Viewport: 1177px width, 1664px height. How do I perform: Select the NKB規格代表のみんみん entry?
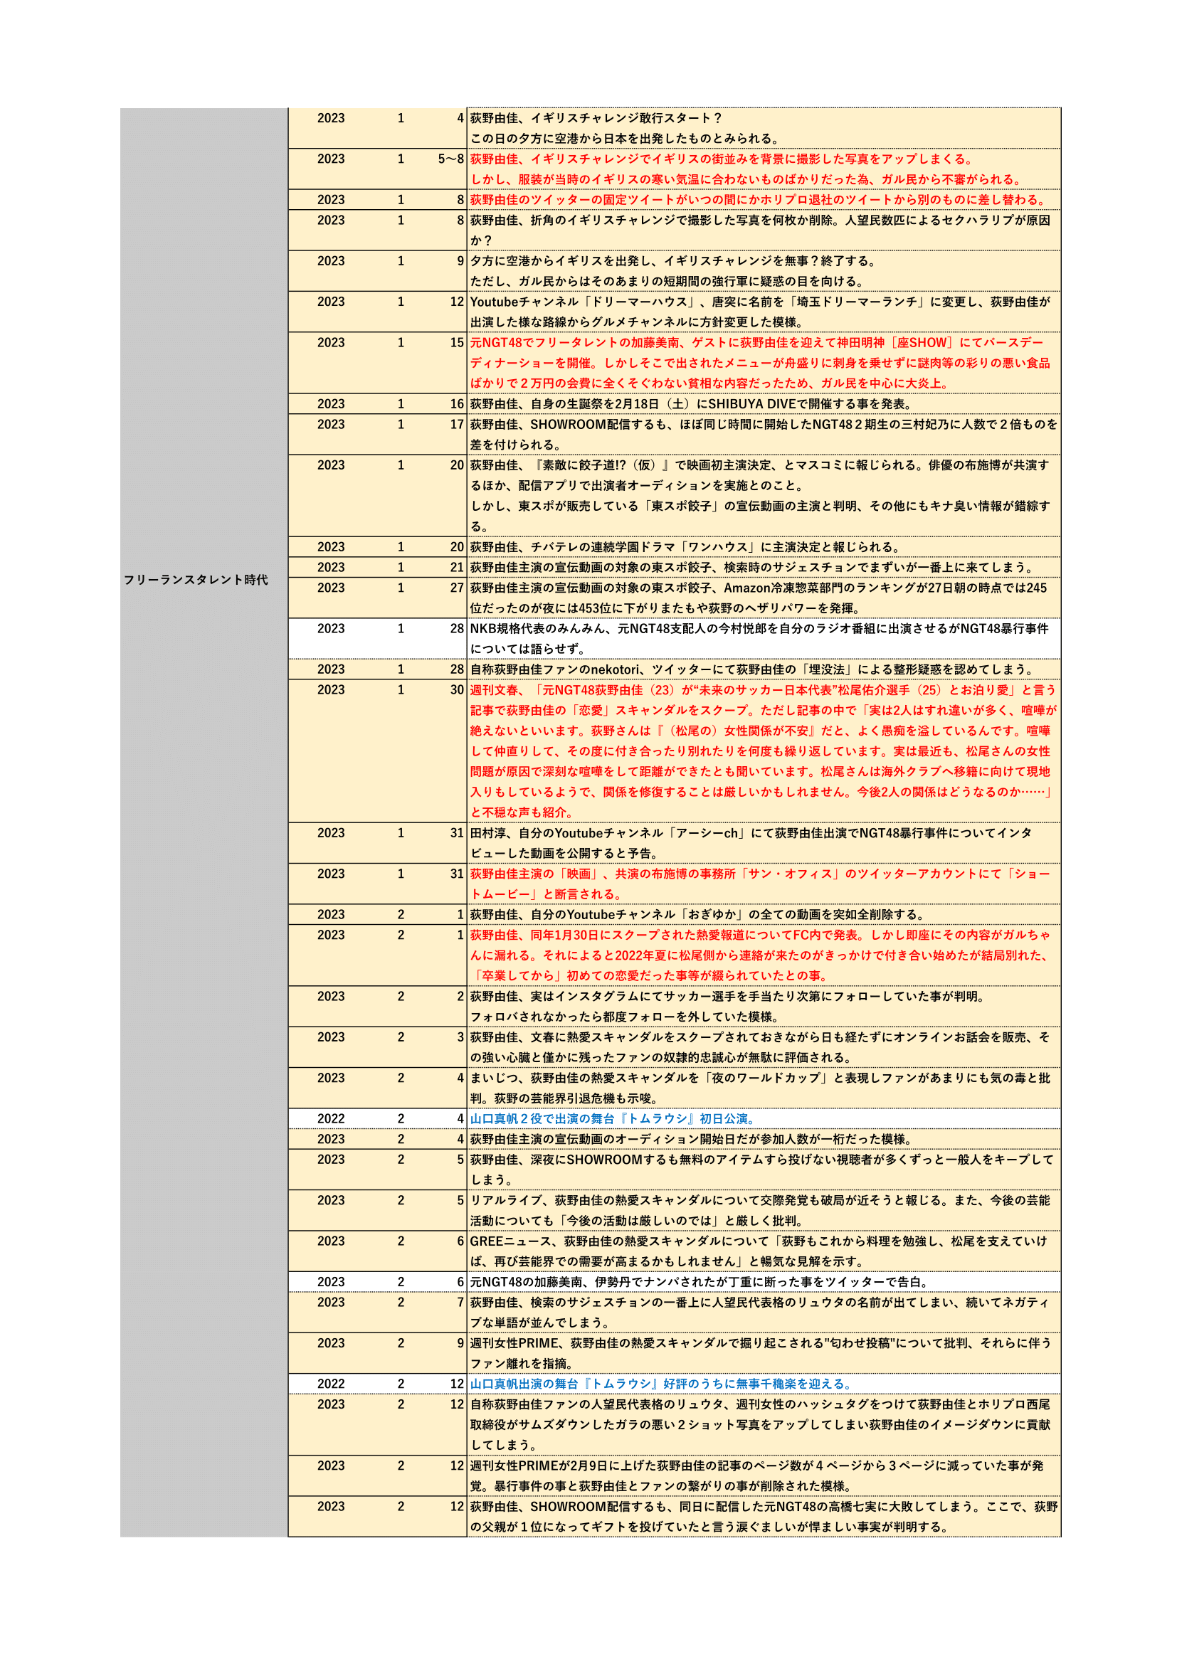coord(764,638)
